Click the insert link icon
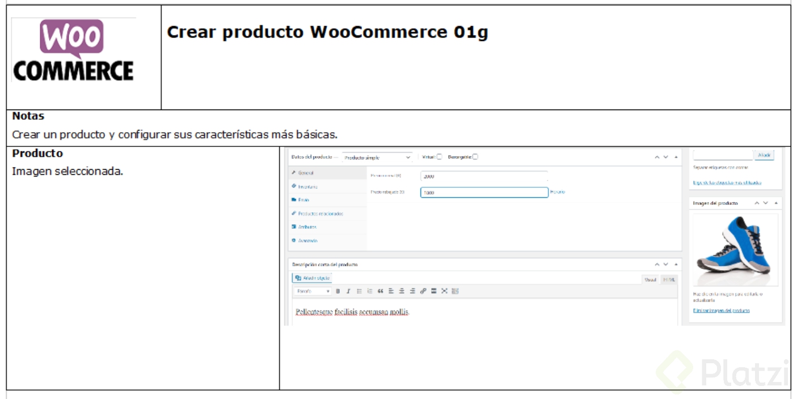 coord(423,291)
